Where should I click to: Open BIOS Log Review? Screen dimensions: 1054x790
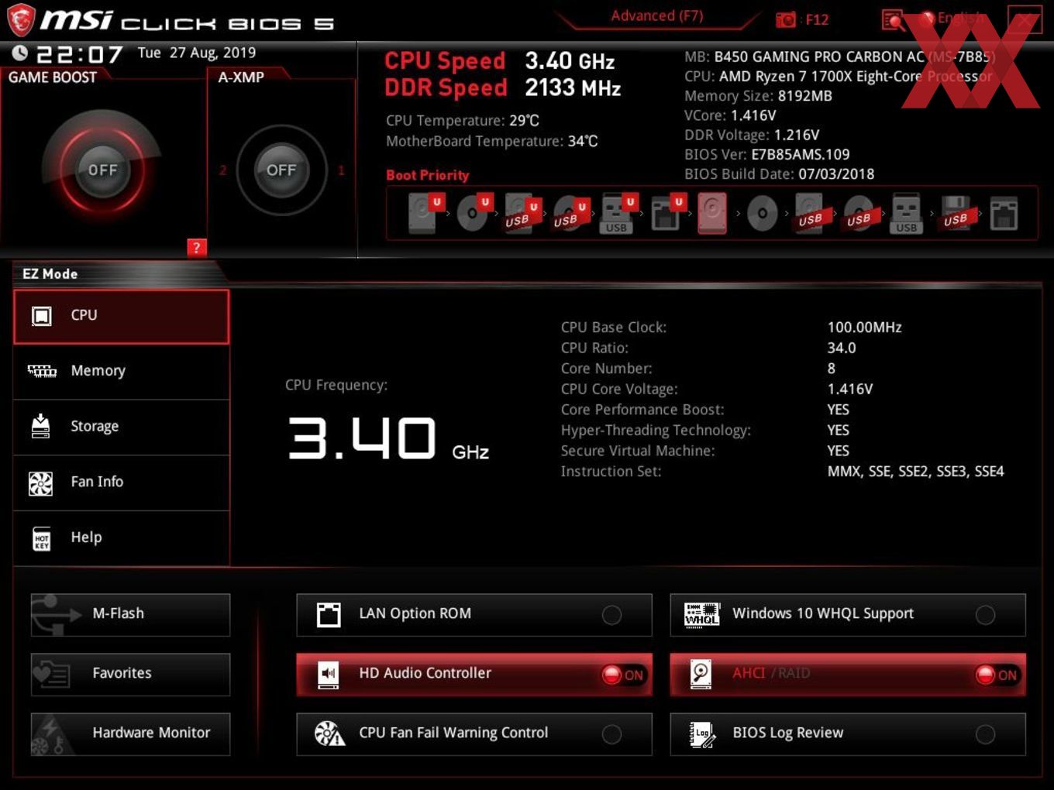coord(848,734)
